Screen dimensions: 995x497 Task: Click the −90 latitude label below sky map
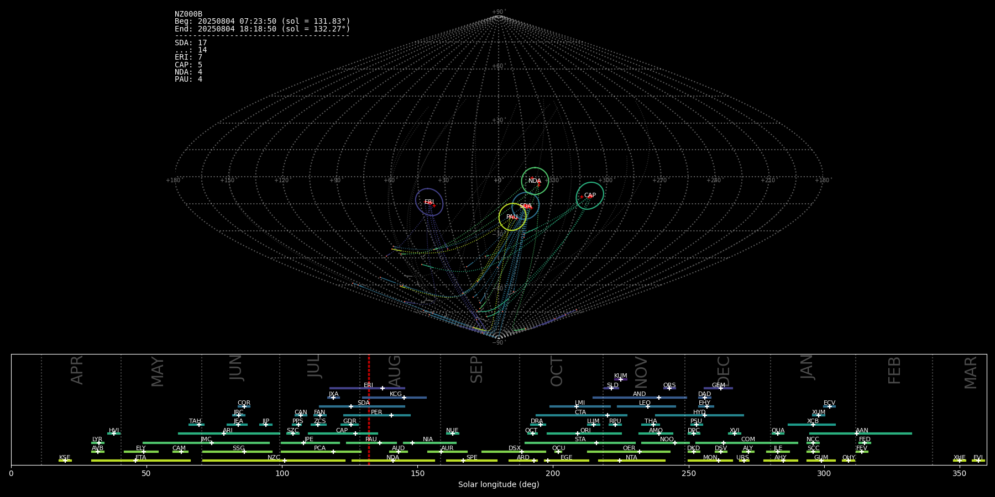pos(499,343)
